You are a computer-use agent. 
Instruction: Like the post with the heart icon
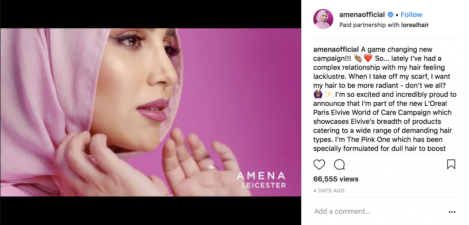coord(319,164)
